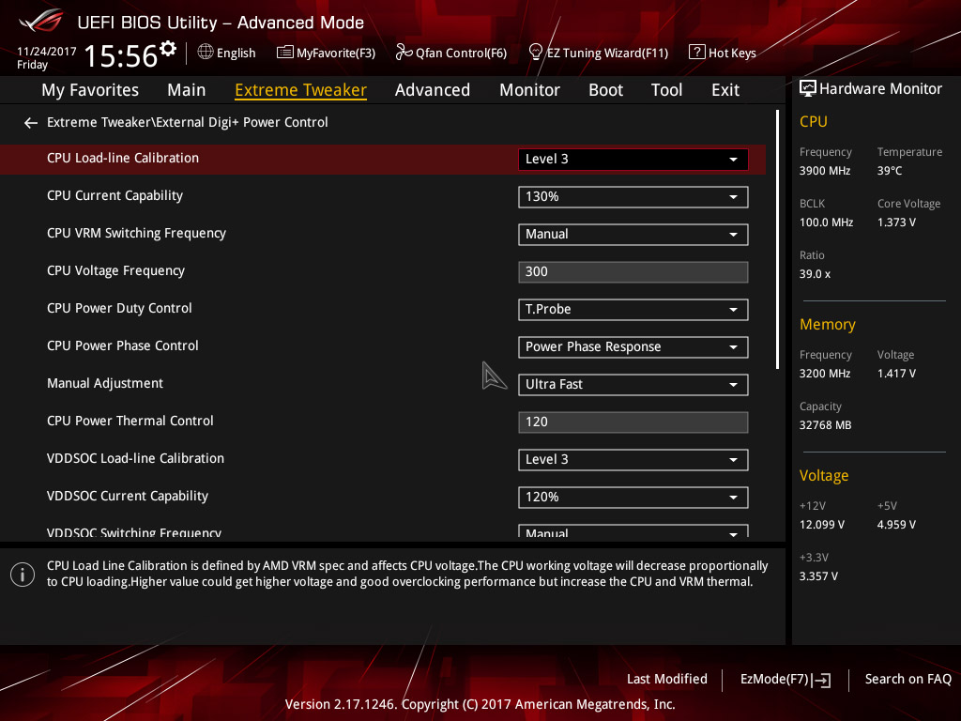Click the 11/24/2017 date text
The height and width of the screenshot is (721, 961).
coord(47,52)
